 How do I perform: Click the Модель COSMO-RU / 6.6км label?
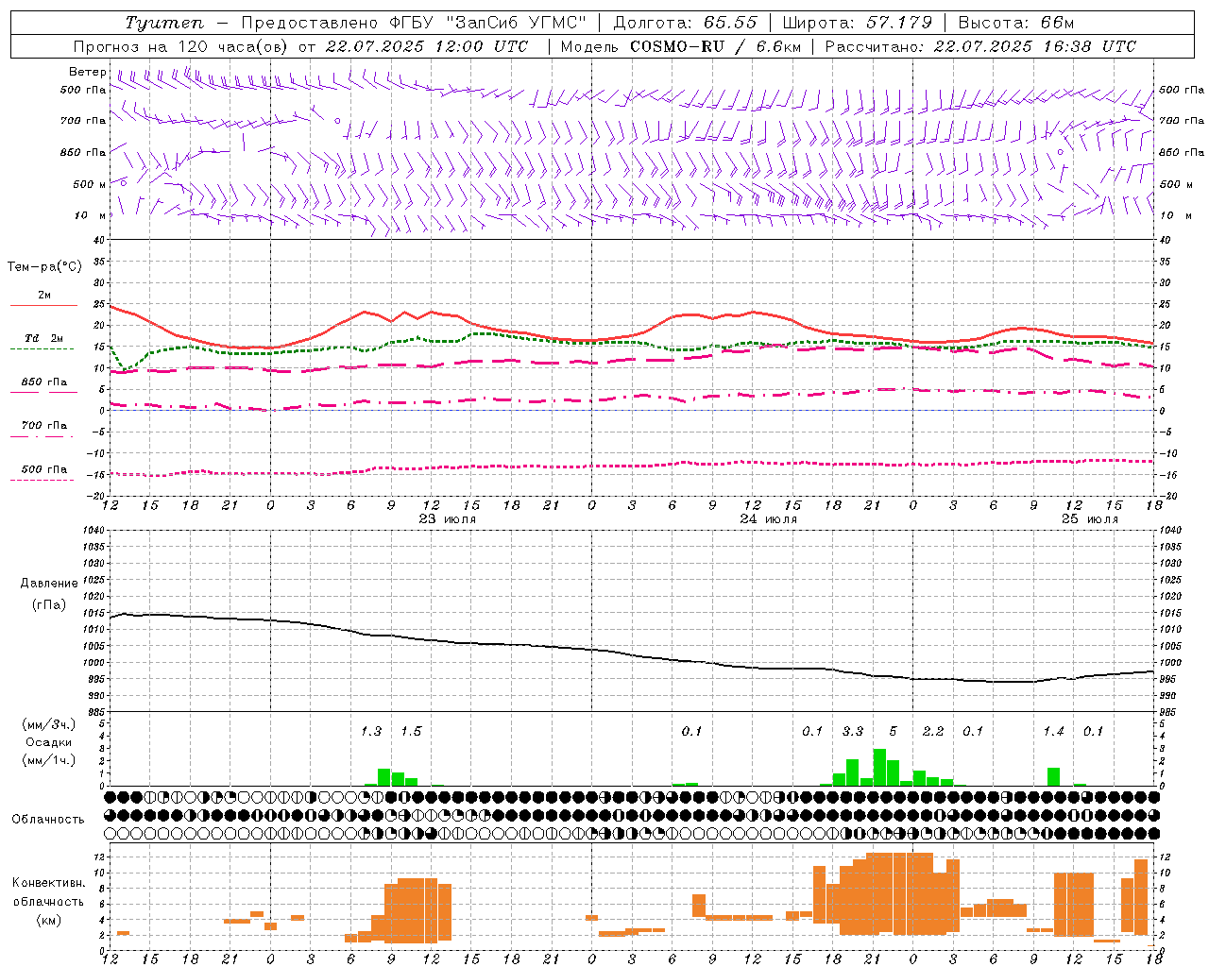[x=680, y=46]
